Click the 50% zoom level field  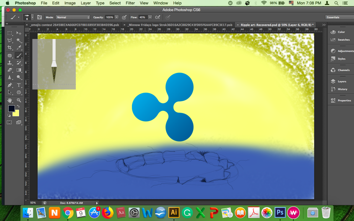click(x=33, y=203)
